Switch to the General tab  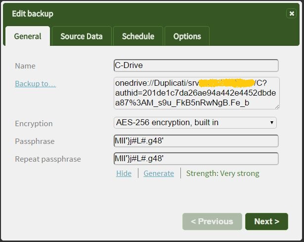coord(28,36)
